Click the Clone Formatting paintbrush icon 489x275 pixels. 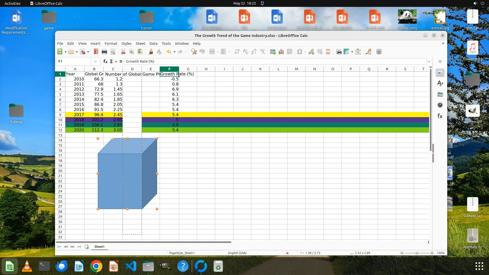[x=151, y=52]
